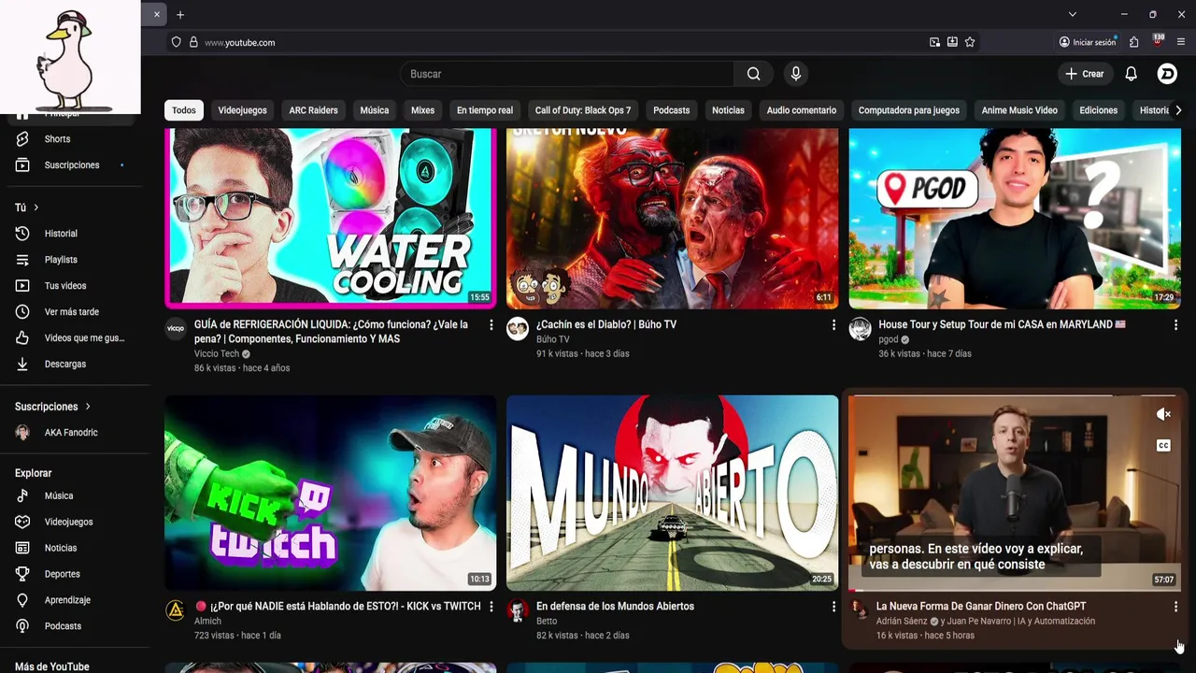Image resolution: width=1196 pixels, height=673 pixels.
Task: Click Iniciar sesión in the browser toolbar
Action: click(1088, 42)
